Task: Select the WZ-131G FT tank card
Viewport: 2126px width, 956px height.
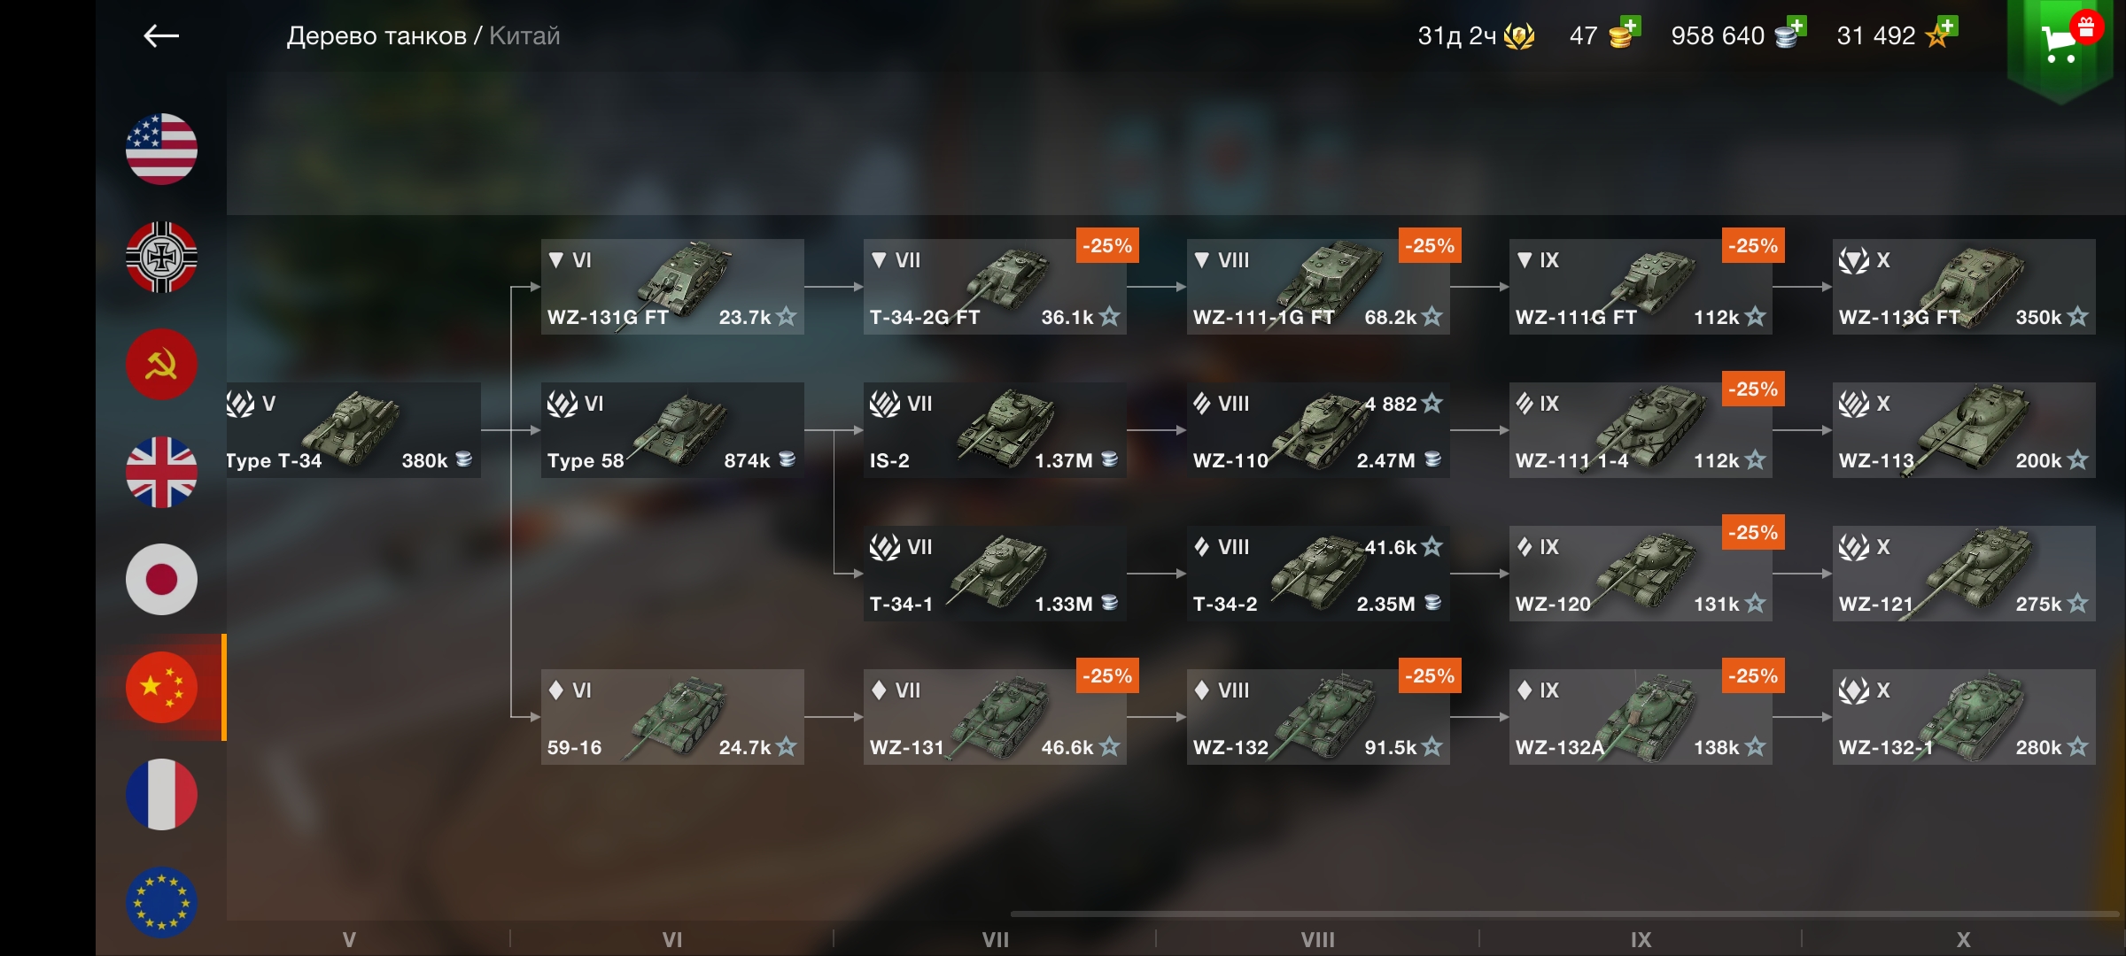Action: 672,287
